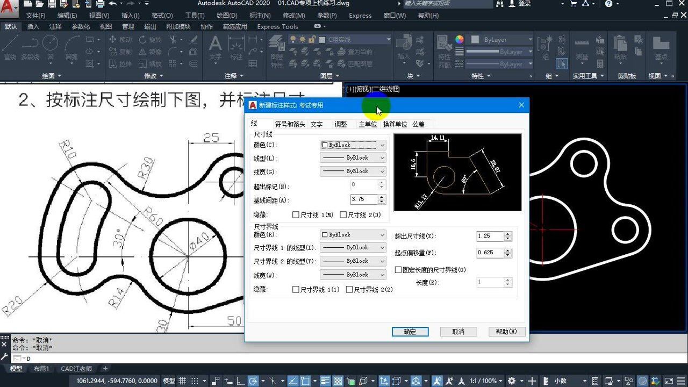Open extension line 颜色(R) dropdown
Viewport: 688px width, 387px height.
coord(353,235)
